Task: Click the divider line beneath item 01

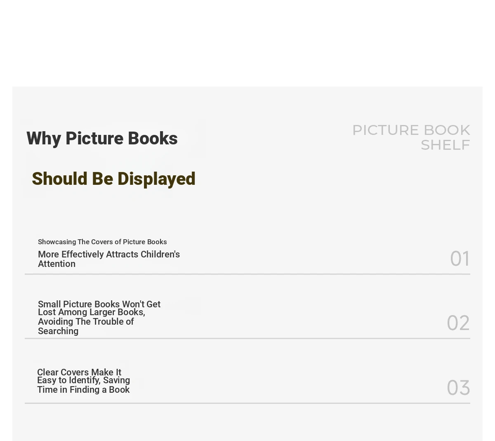Action: pyautogui.click(x=247, y=274)
